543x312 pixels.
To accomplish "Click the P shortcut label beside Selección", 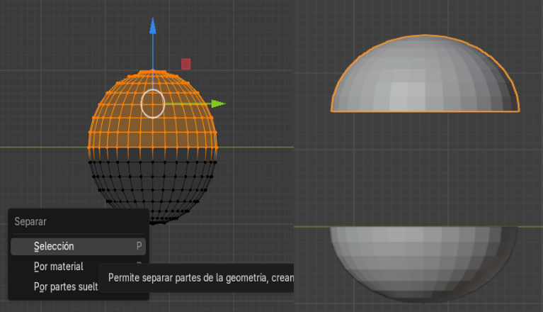I will tap(139, 246).
